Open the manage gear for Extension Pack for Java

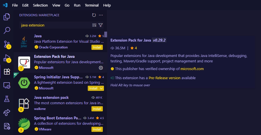point(101,67)
